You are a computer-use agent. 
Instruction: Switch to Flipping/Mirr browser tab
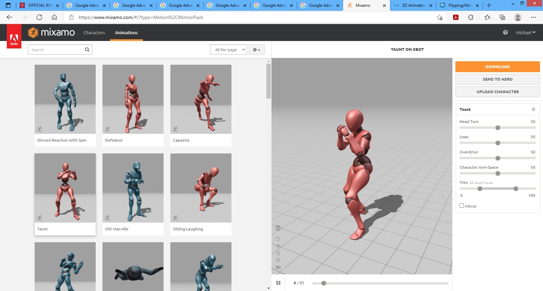click(459, 5)
